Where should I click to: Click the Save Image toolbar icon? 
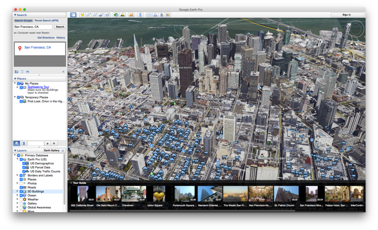[162, 15]
